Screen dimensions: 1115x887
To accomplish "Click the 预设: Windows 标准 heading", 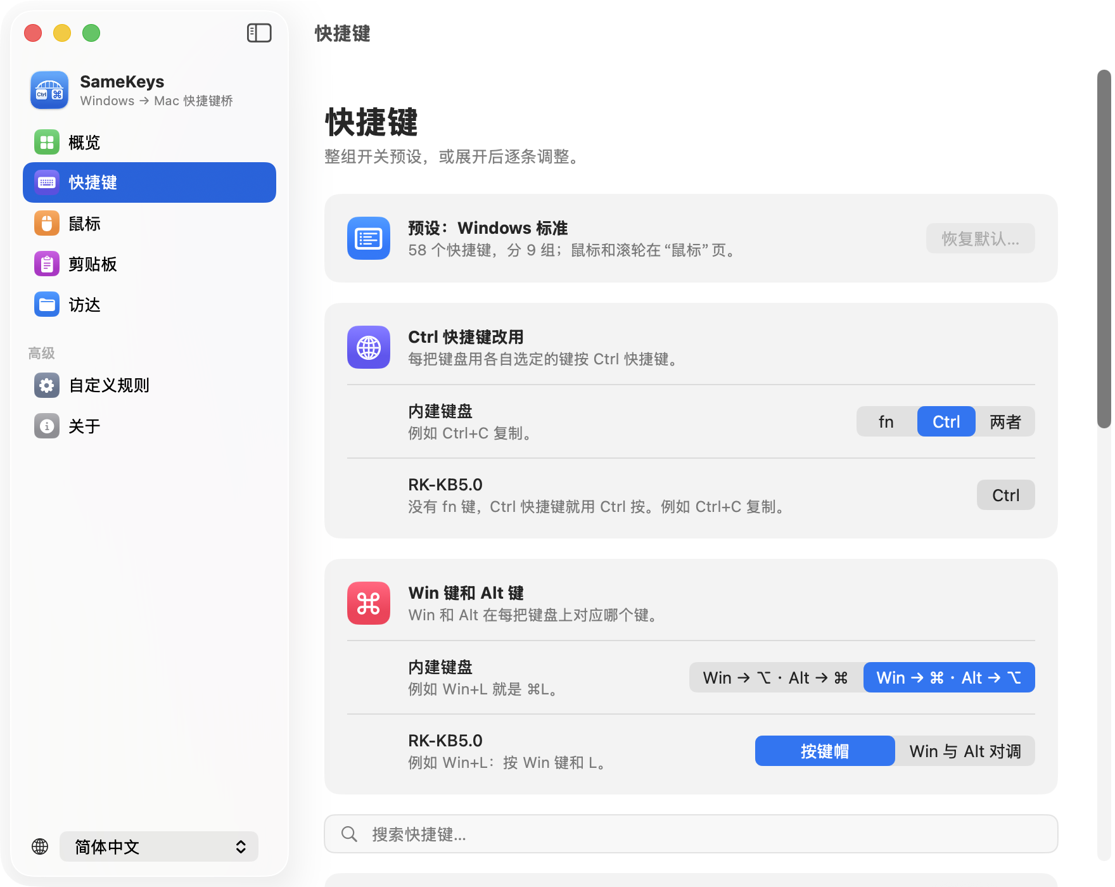I will coord(488,227).
